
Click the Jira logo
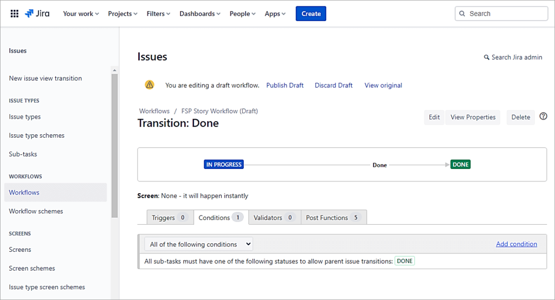point(37,14)
